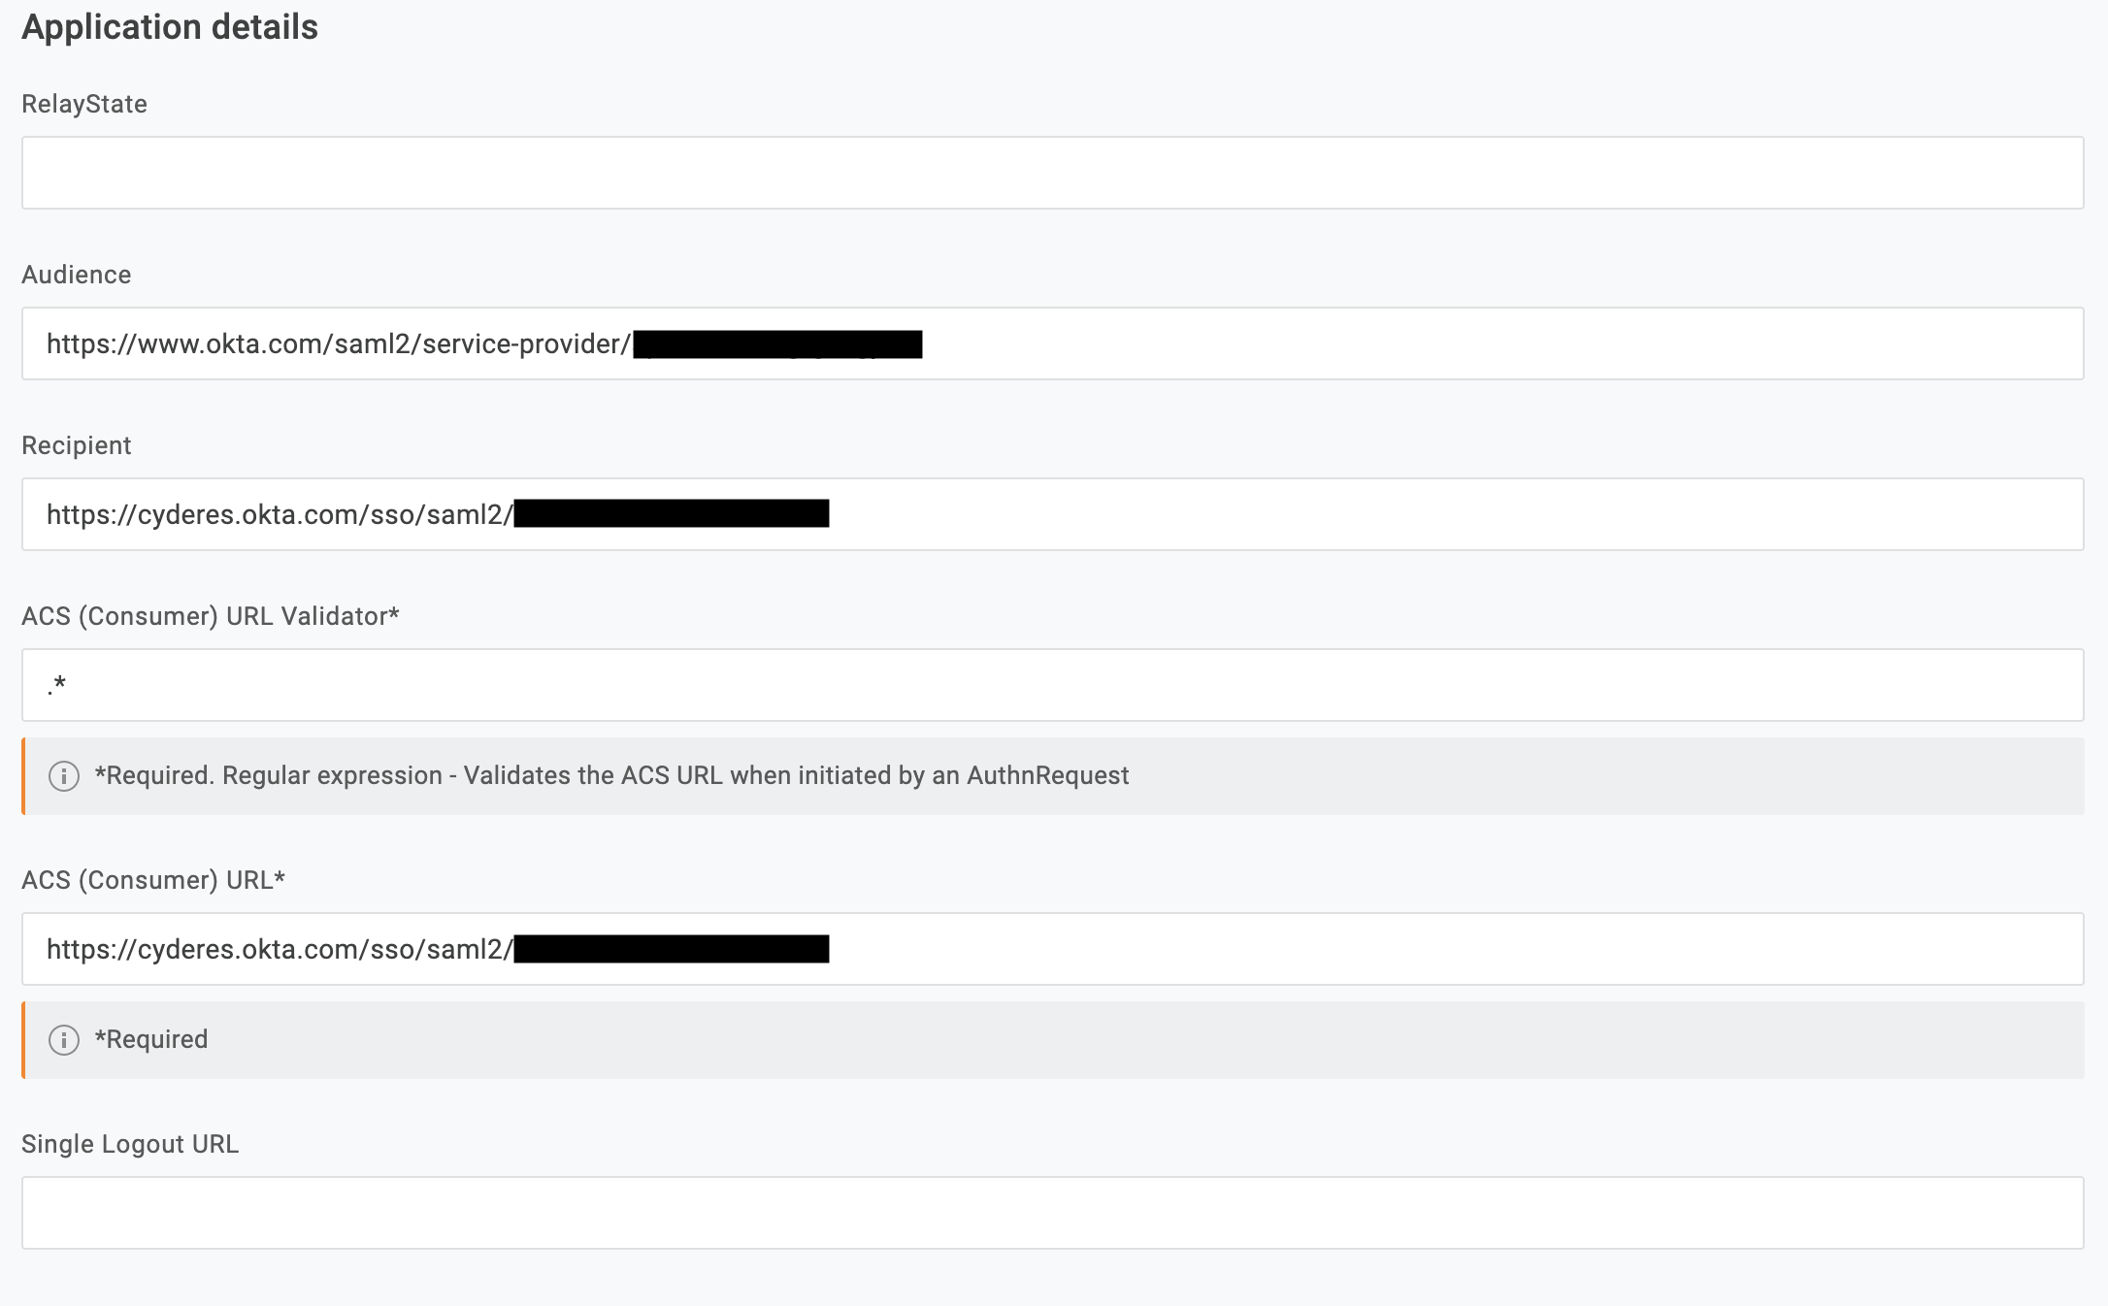Click the ACS (Consumer) URL* label
The width and height of the screenshot is (2108, 1306).
(x=153, y=880)
